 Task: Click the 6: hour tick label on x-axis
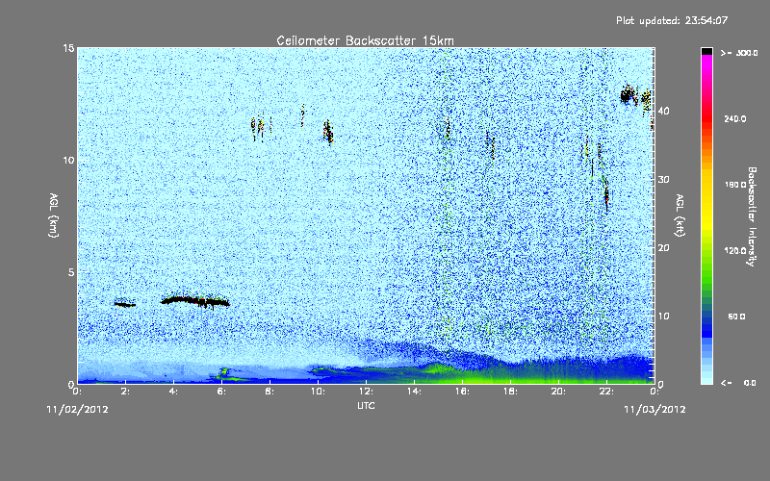[222, 392]
